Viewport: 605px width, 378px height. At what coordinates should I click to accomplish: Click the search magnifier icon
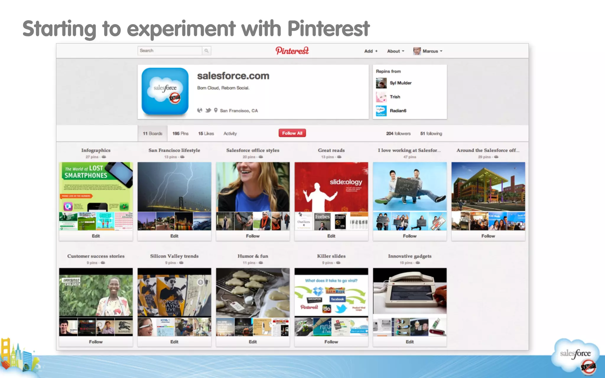click(x=206, y=51)
